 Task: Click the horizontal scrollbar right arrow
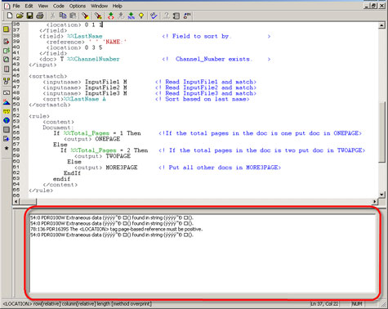coord(375,202)
